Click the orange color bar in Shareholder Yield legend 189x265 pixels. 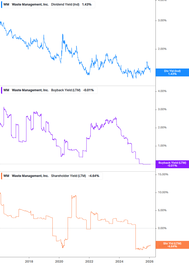(2, 176)
